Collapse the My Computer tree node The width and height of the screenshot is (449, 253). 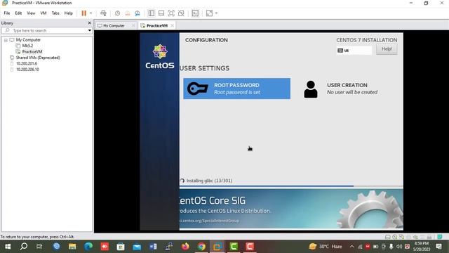[6, 40]
